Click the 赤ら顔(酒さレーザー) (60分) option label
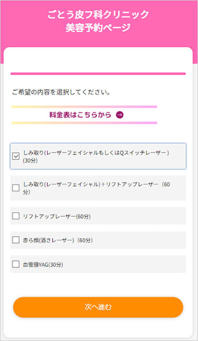This screenshot has height=341, width=198. point(58,241)
